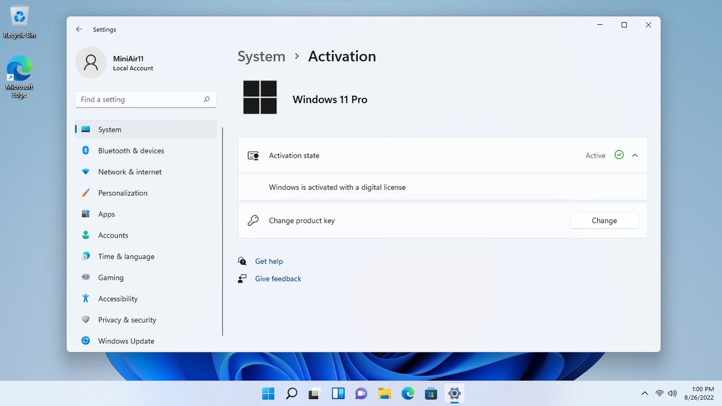Collapse the Activation state section
The image size is (722, 406).
pos(635,156)
